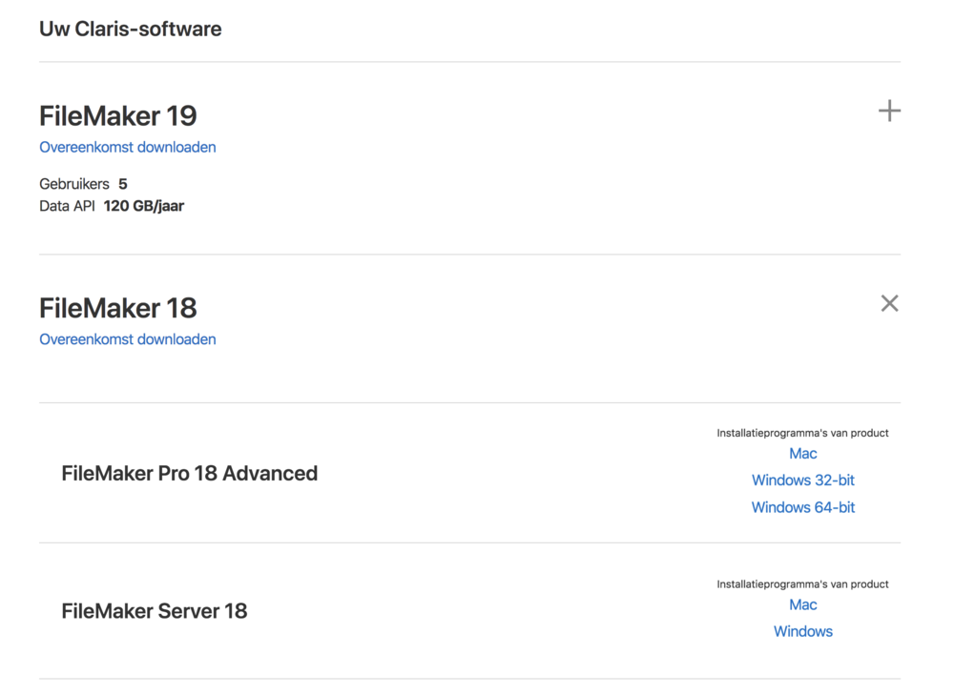Click Installatieprogramma's label in Pro 18 Advanced row
This screenshot has height=695, width=954.
[x=802, y=433]
